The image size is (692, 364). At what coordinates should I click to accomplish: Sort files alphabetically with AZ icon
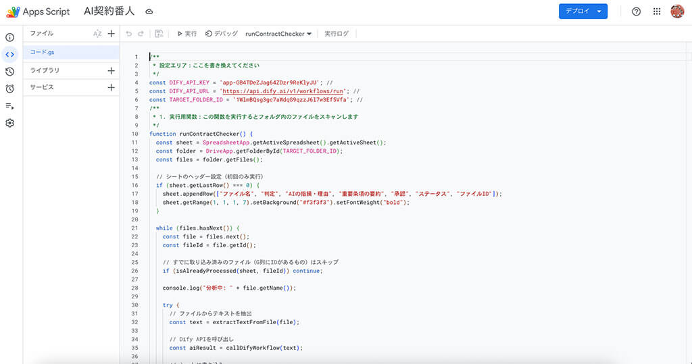(97, 34)
